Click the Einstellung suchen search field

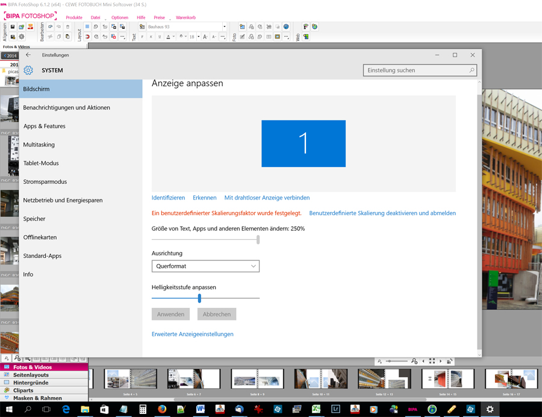coord(416,71)
